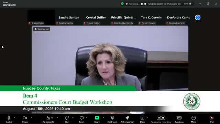Select Crystal Drillen participant tile

tap(96, 18)
